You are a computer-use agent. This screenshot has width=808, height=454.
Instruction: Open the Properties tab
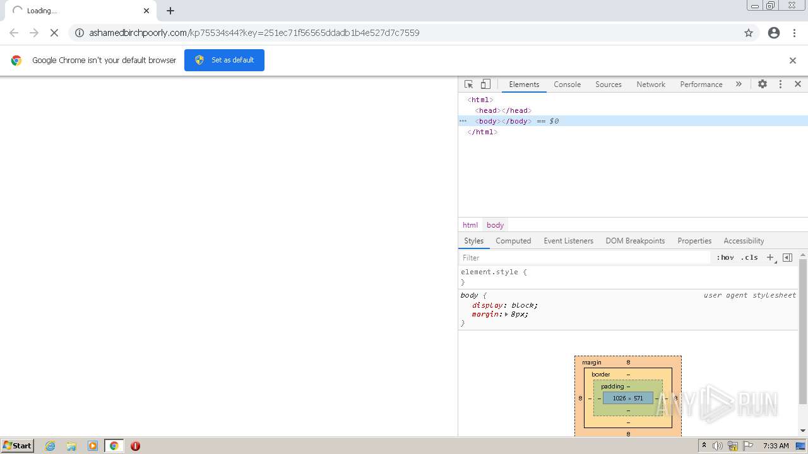(694, 241)
